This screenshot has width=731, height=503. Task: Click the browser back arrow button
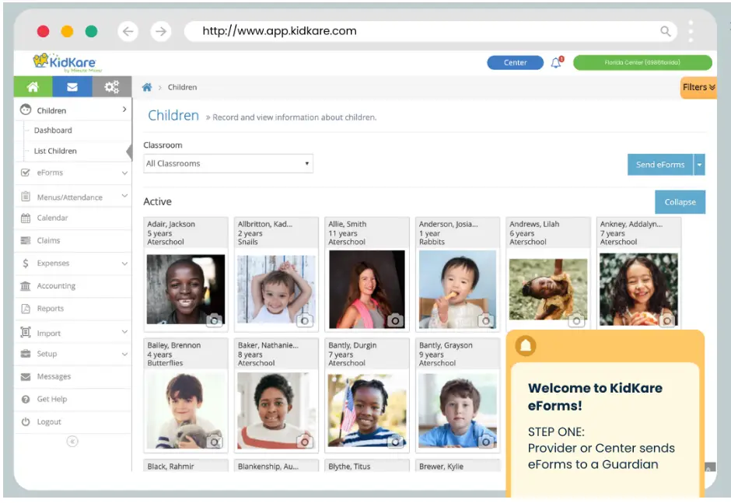coord(128,31)
